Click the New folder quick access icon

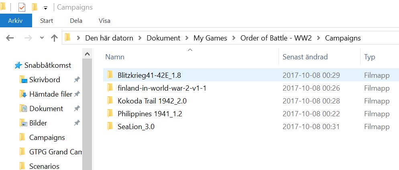(35, 7)
